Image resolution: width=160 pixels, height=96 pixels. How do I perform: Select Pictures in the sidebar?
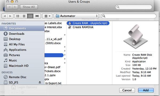pyautogui.click(x=22, y=55)
